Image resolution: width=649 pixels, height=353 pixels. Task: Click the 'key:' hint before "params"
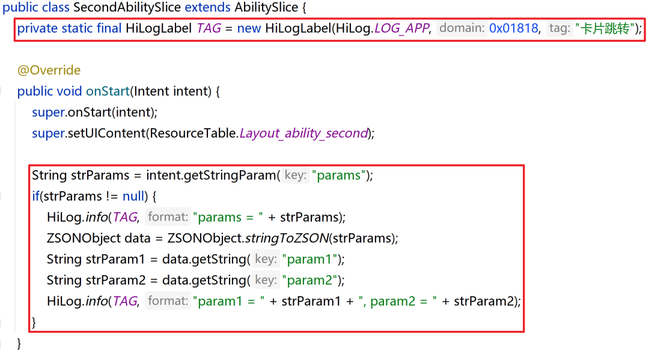coord(295,176)
